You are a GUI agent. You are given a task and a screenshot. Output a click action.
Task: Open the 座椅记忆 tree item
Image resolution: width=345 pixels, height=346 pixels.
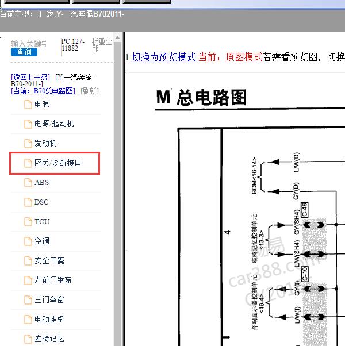coord(49,339)
